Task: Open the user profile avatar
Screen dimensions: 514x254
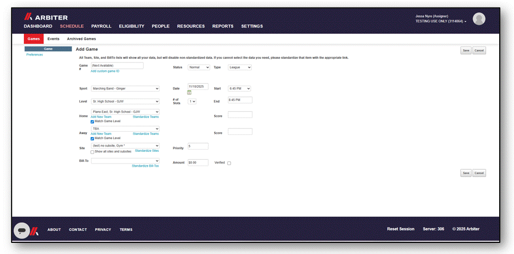Action: click(x=478, y=19)
